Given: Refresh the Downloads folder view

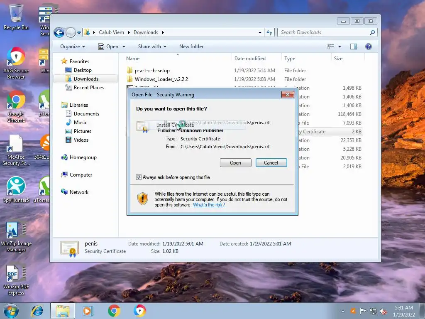Looking at the screenshot, I should coord(269,32).
